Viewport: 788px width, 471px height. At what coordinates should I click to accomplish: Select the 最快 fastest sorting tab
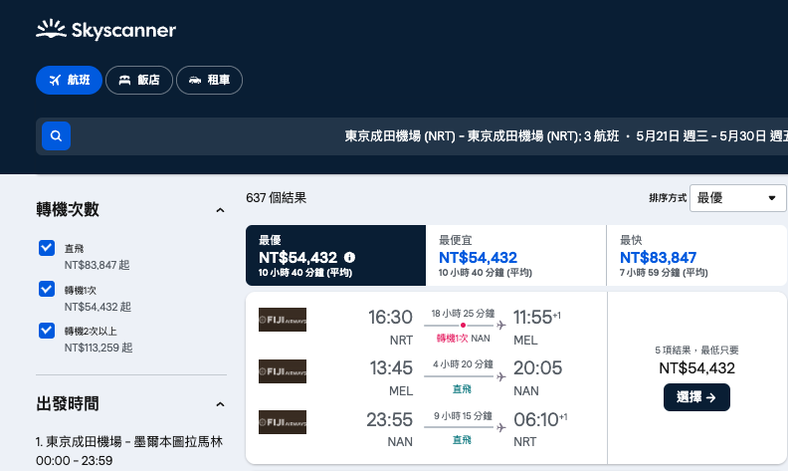(696, 256)
